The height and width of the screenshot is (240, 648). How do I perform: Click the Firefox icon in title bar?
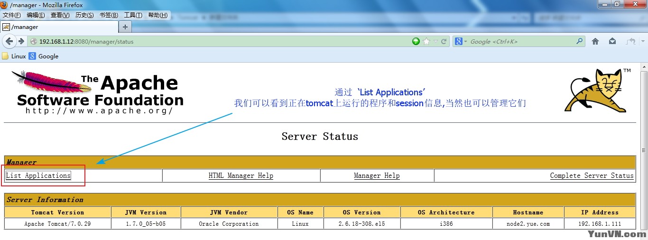[5, 5]
